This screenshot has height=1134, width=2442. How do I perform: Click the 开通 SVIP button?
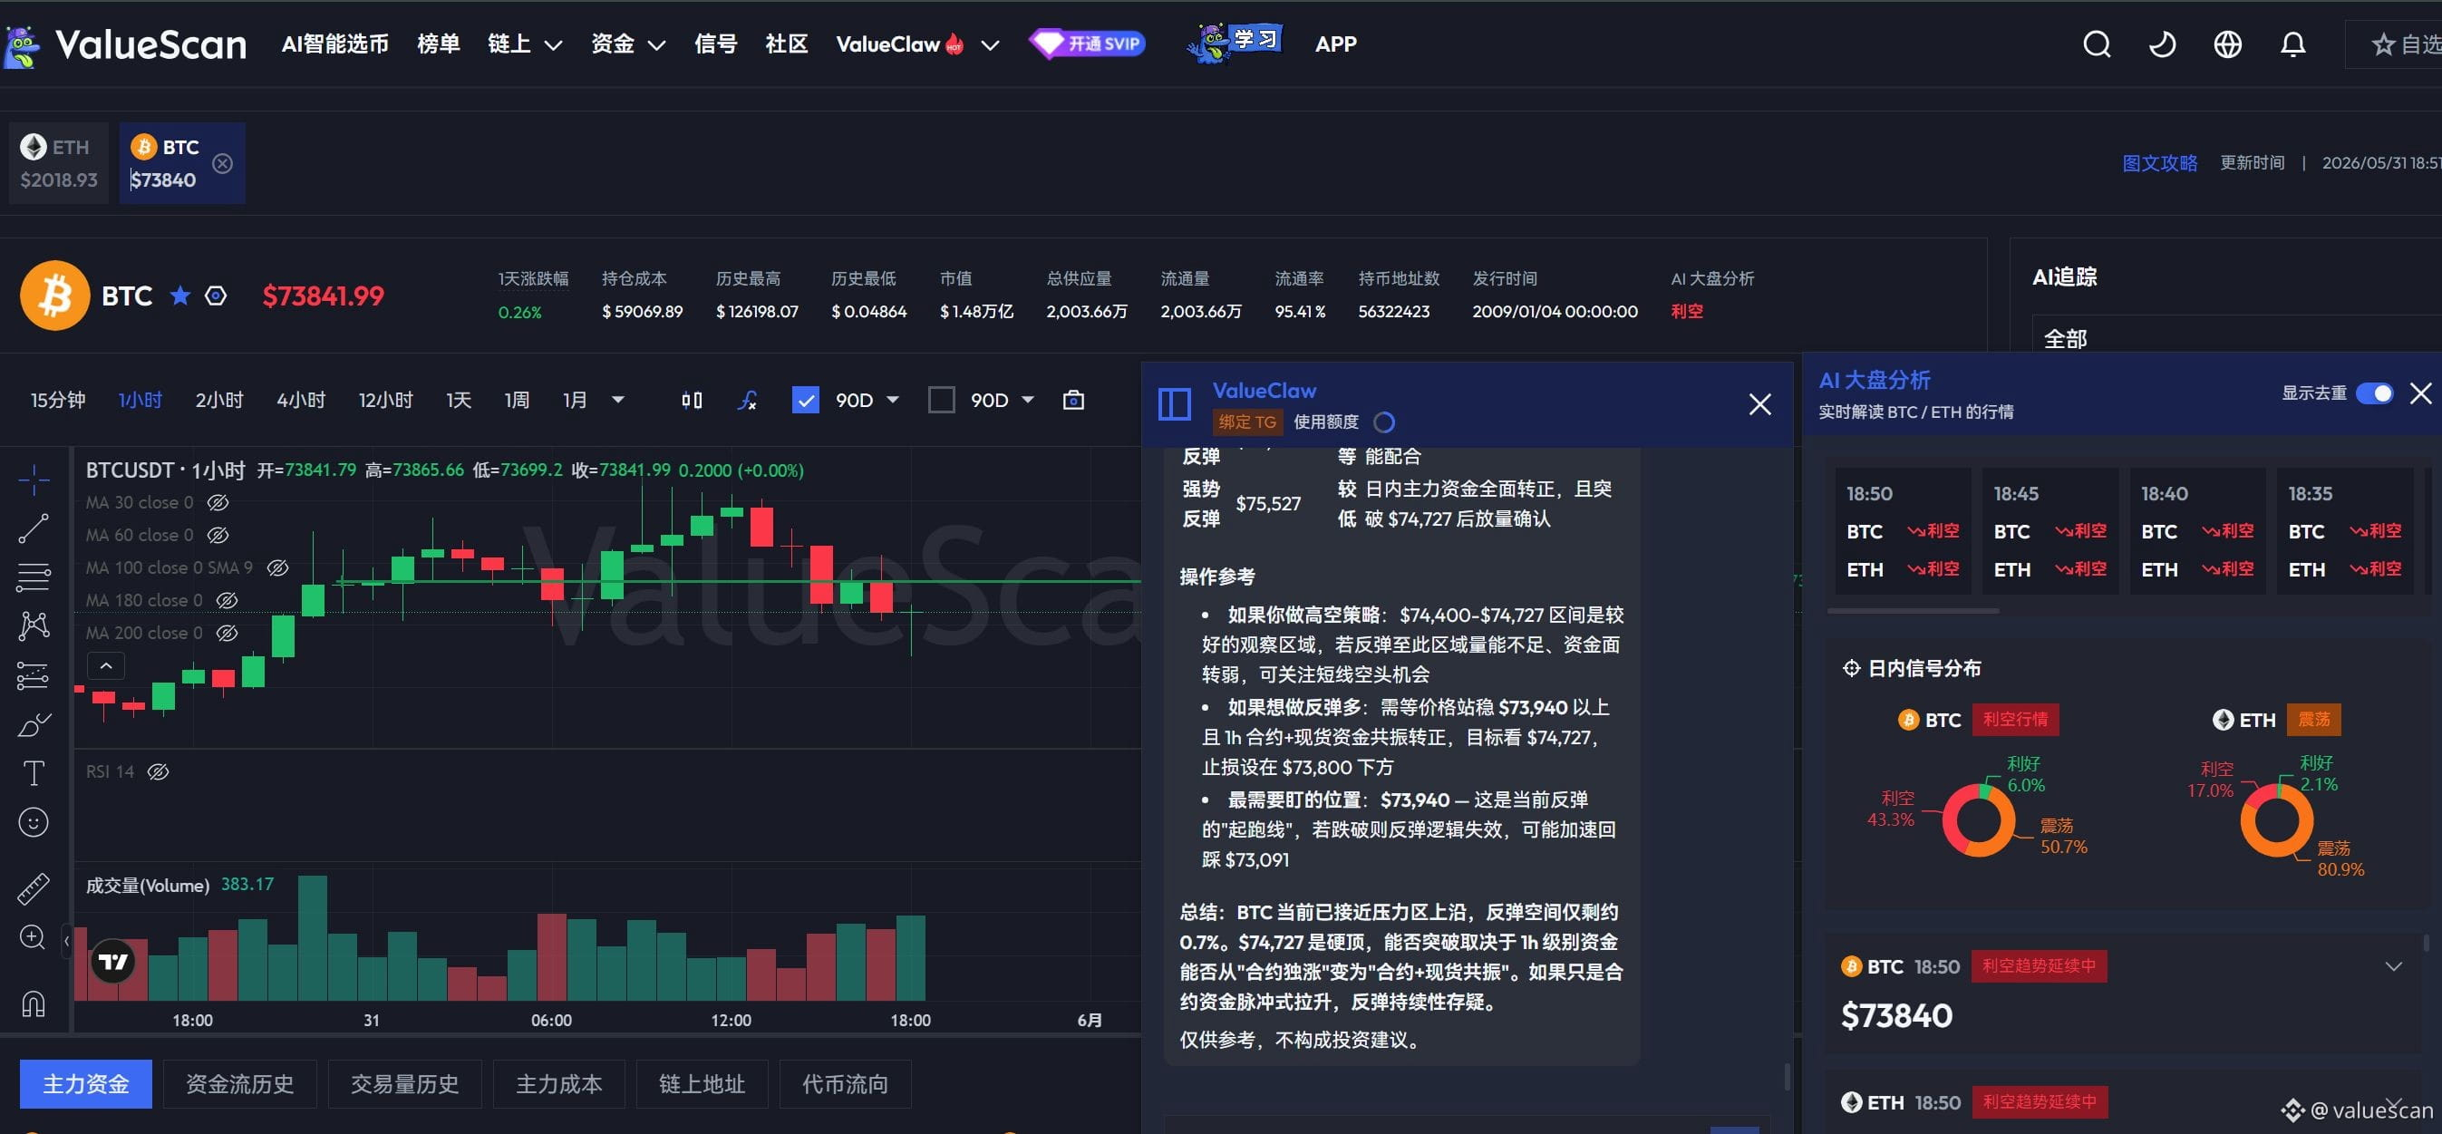click(1088, 44)
